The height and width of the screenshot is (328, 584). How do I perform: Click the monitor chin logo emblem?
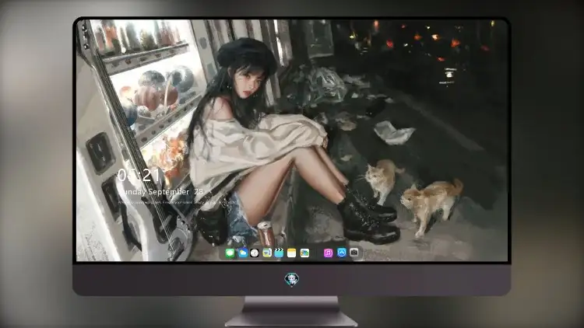292,280
